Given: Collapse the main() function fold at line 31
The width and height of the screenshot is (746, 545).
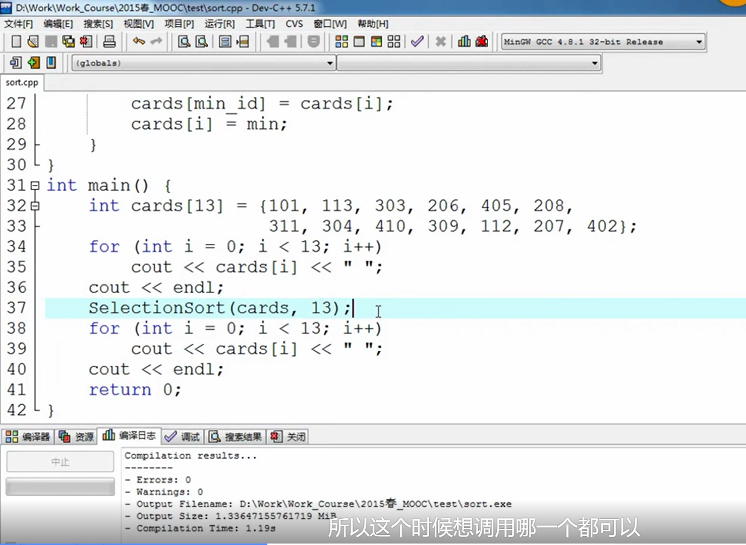Looking at the screenshot, I should coord(35,186).
